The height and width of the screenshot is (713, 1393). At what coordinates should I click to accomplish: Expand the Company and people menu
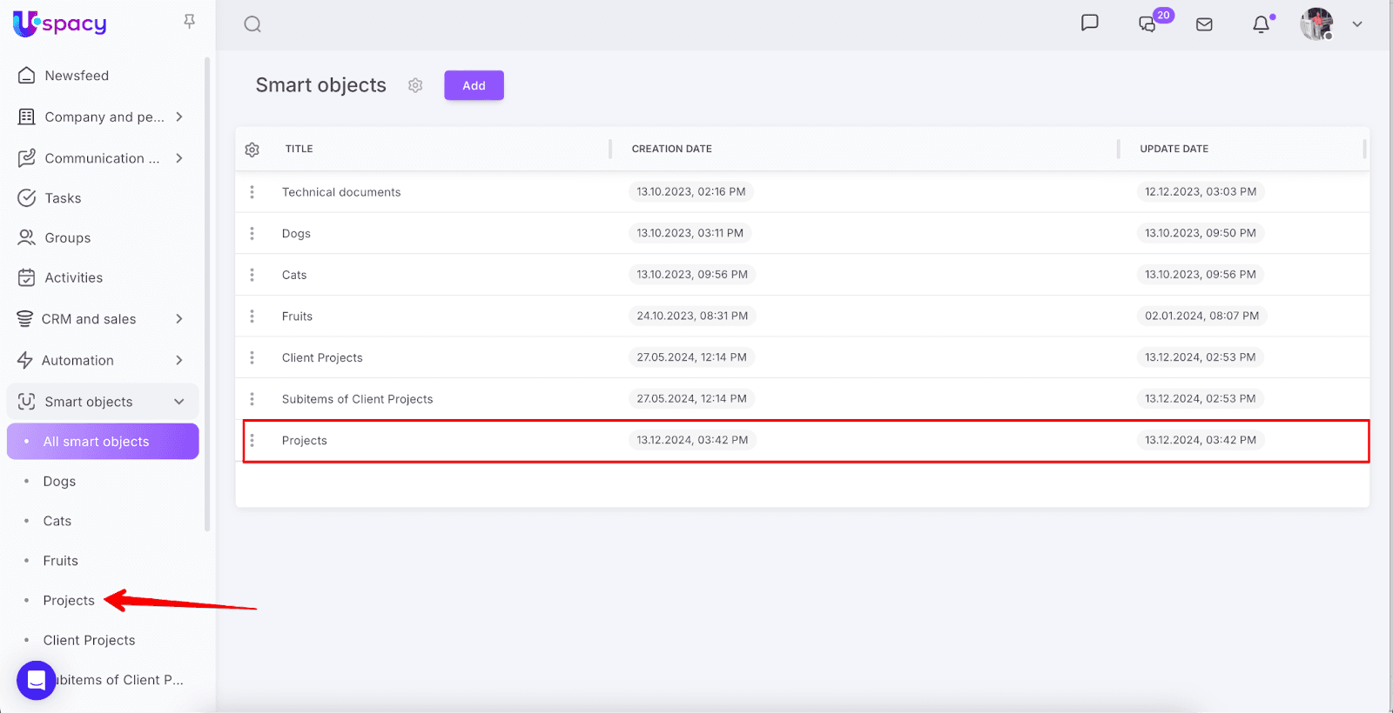click(x=178, y=117)
